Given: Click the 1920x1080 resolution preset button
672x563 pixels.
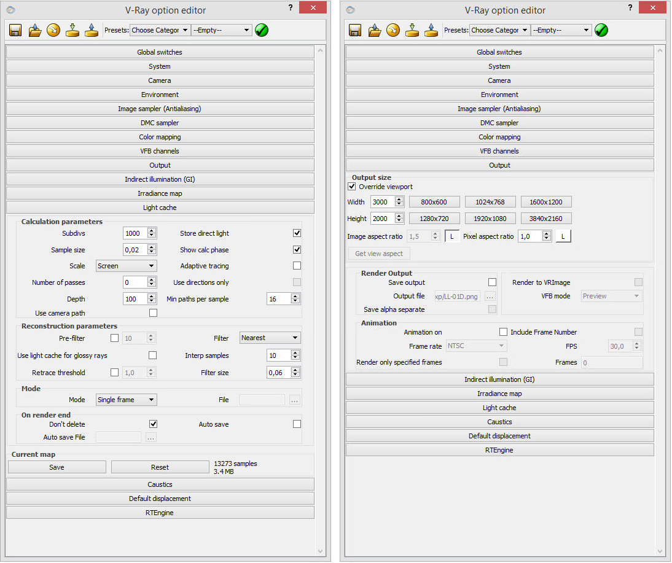Looking at the screenshot, I should 490,218.
